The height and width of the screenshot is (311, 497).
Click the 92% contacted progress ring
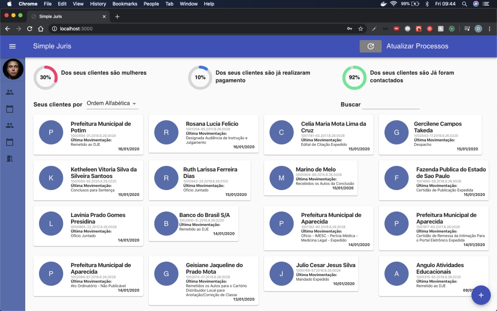tap(354, 77)
